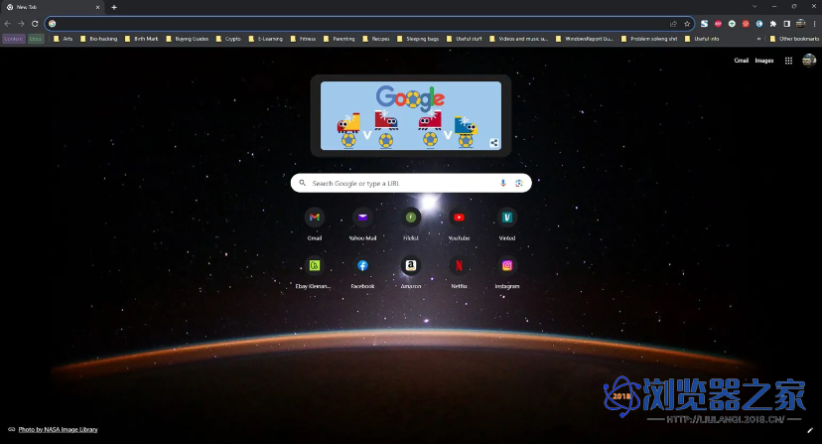Open the Fridist shortcut tile
The width and height of the screenshot is (822, 445).
pos(411,224)
